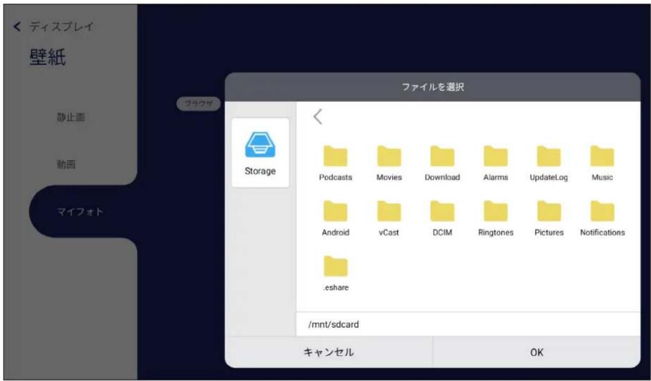Image resolution: width=651 pixels, height=381 pixels.
Task: Open the UpdateLog folder
Action: 549,163
